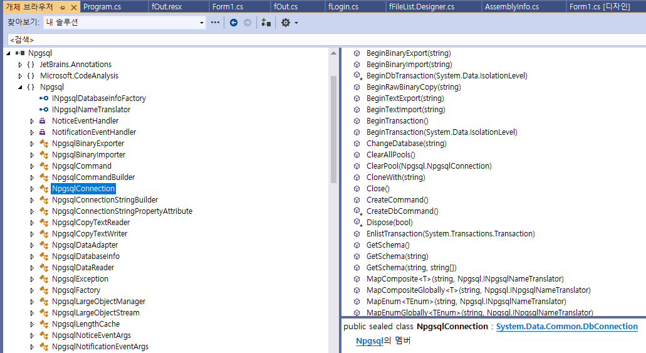Click the Back navigation arrow
This screenshot has width=646, height=353.
[234, 23]
